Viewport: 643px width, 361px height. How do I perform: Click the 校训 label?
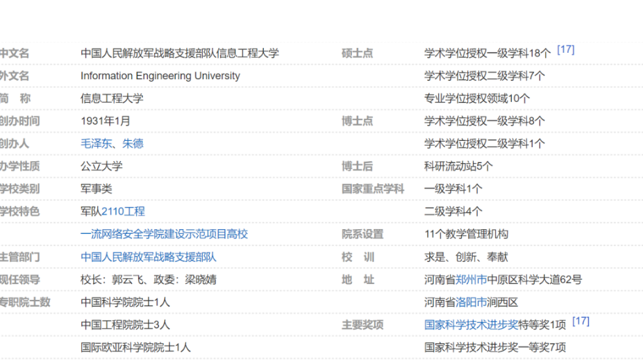click(358, 257)
